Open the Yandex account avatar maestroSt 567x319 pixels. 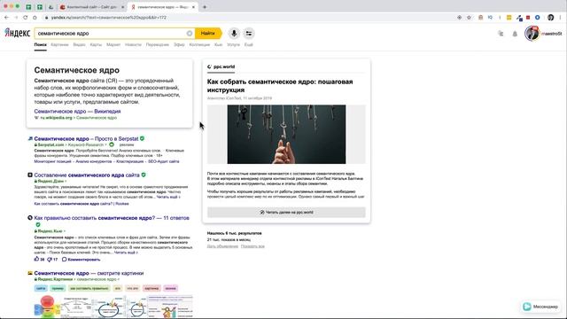click(532, 34)
